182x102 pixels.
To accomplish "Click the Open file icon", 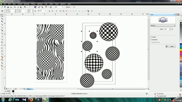I will (x=5, y=7).
